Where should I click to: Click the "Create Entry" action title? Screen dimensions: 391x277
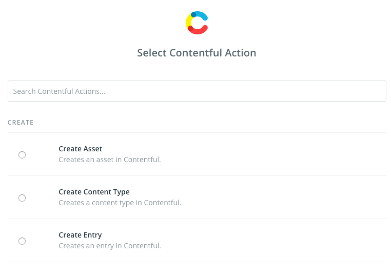[80, 235]
